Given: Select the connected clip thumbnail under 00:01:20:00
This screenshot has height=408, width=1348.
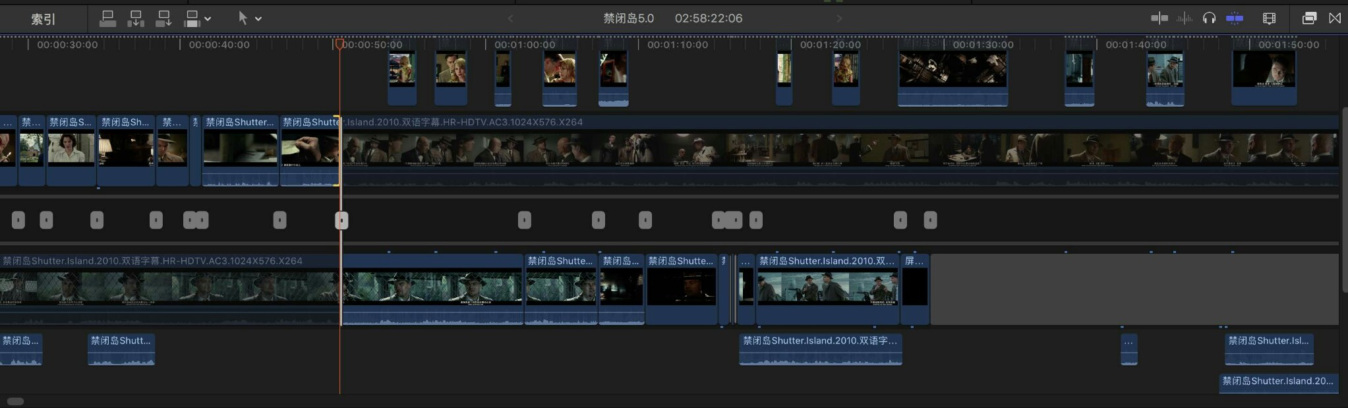Looking at the screenshot, I should point(846,78).
